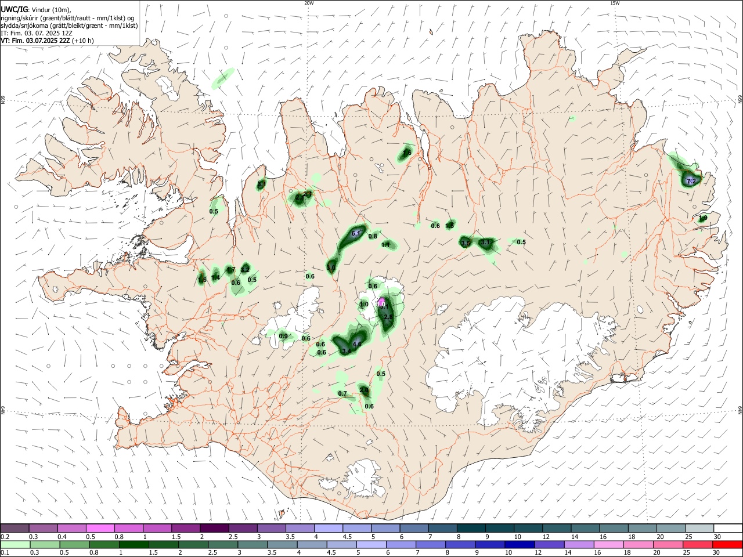Click the 'VT: Fim. 03.07.2025 22Z (+10 h)' line
This screenshot has width=743, height=557.
[47, 41]
